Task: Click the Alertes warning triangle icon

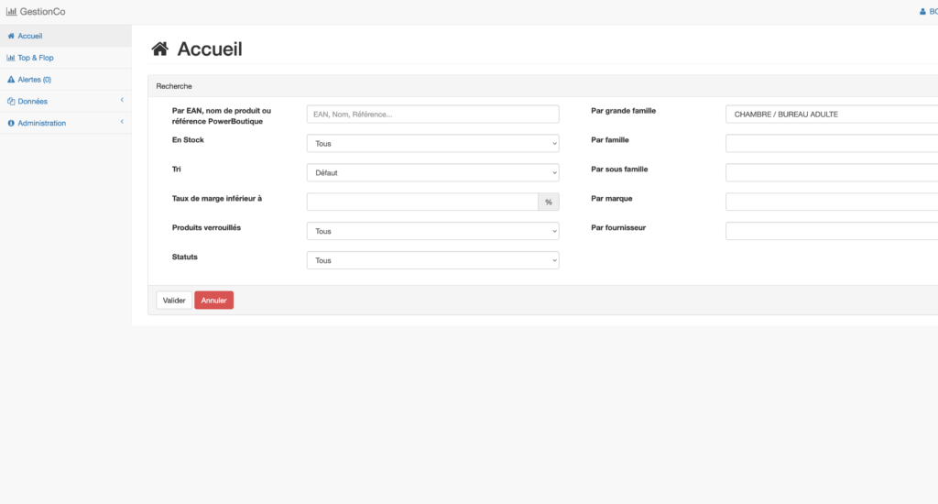Action: pyautogui.click(x=11, y=80)
